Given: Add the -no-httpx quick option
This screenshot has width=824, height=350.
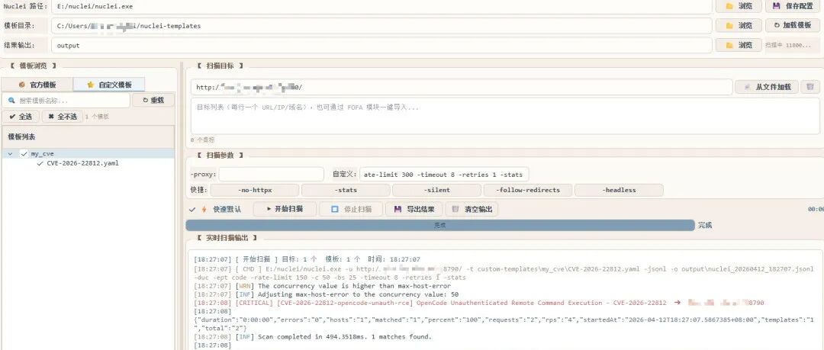Looking at the screenshot, I should pyautogui.click(x=255, y=190).
